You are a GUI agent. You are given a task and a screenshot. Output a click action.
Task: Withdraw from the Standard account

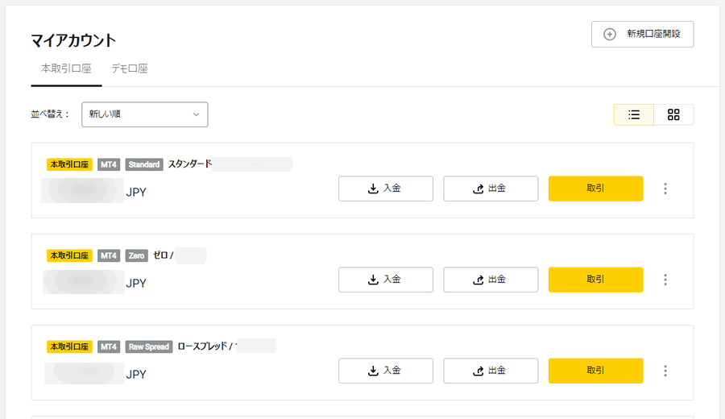tap(491, 189)
